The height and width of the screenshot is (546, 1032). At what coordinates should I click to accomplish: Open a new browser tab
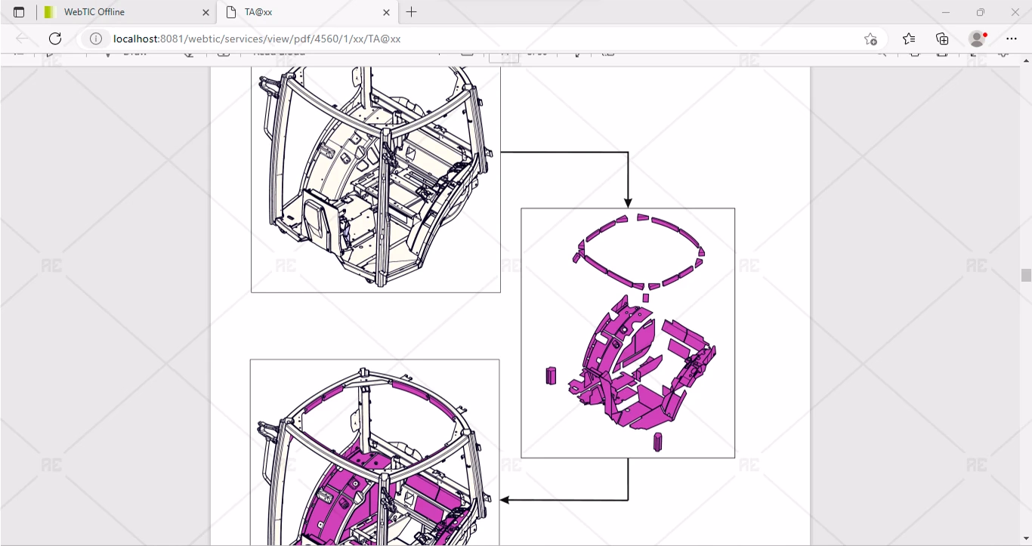pos(412,12)
